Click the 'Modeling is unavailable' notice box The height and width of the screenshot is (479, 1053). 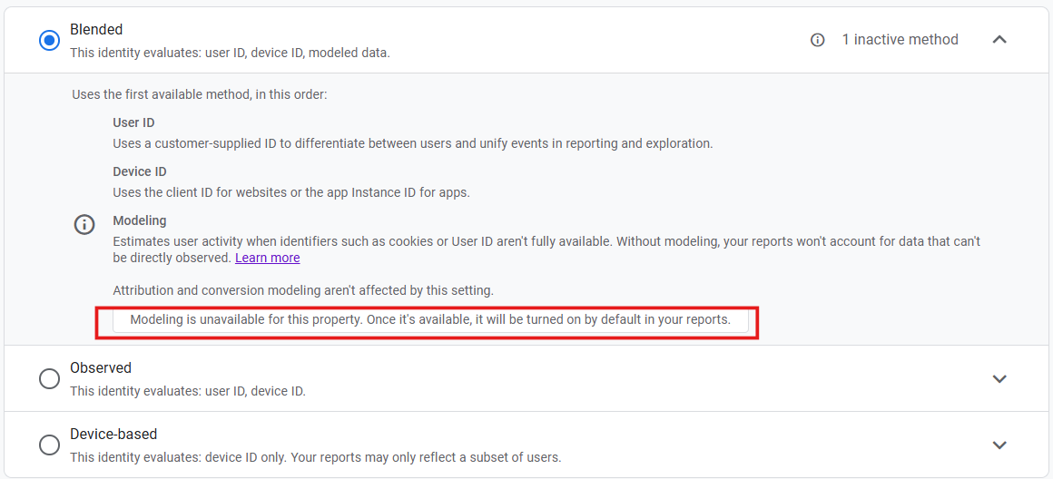coord(430,320)
